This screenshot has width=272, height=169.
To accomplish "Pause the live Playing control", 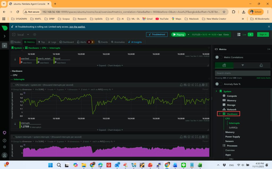I will (x=178, y=34).
